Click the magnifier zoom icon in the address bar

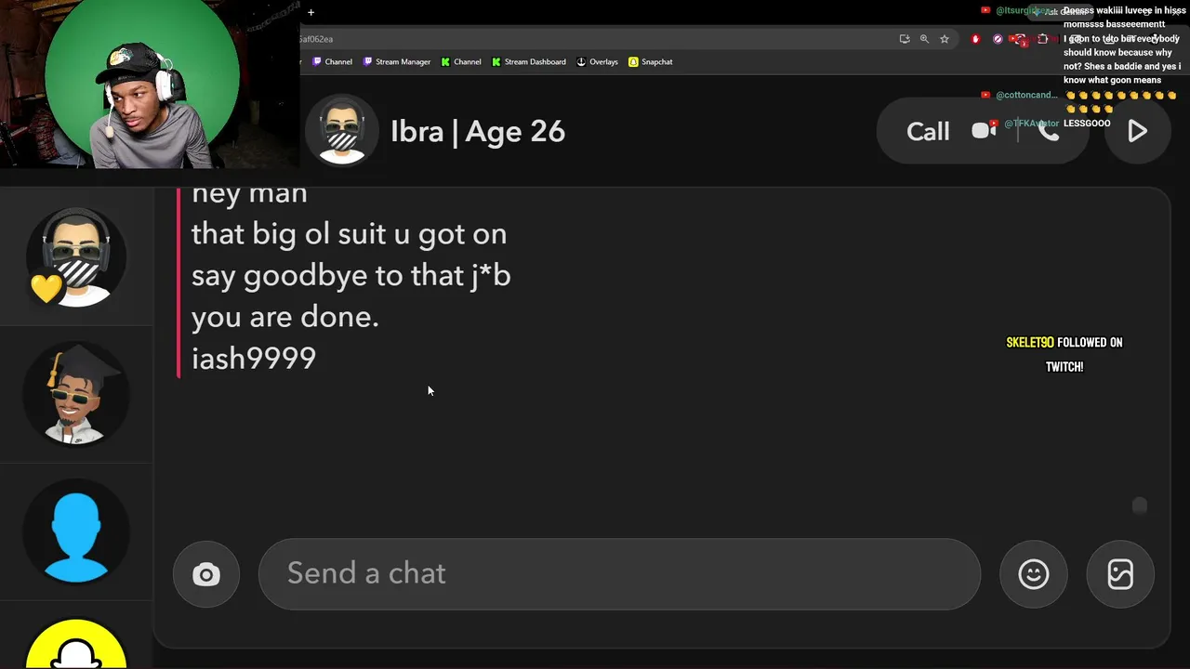(924, 39)
